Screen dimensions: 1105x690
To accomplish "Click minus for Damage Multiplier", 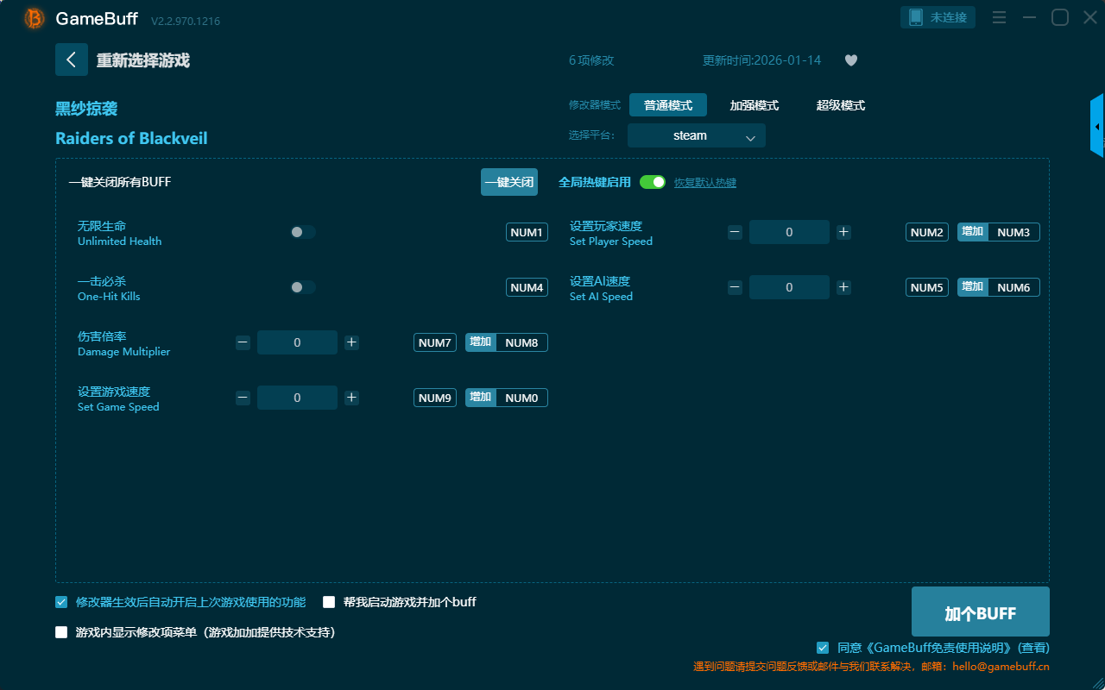I will 243,342.
